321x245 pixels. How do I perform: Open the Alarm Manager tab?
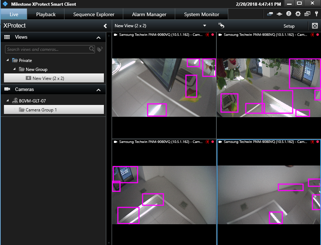[x=149, y=14]
